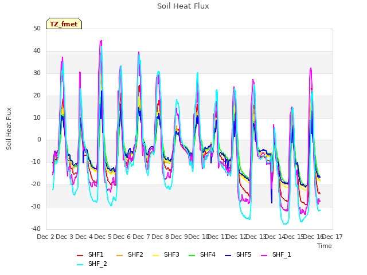Click the 20 y-axis tick label
Screen dimensions: 367x275
pyautogui.click(x=37, y=96)
